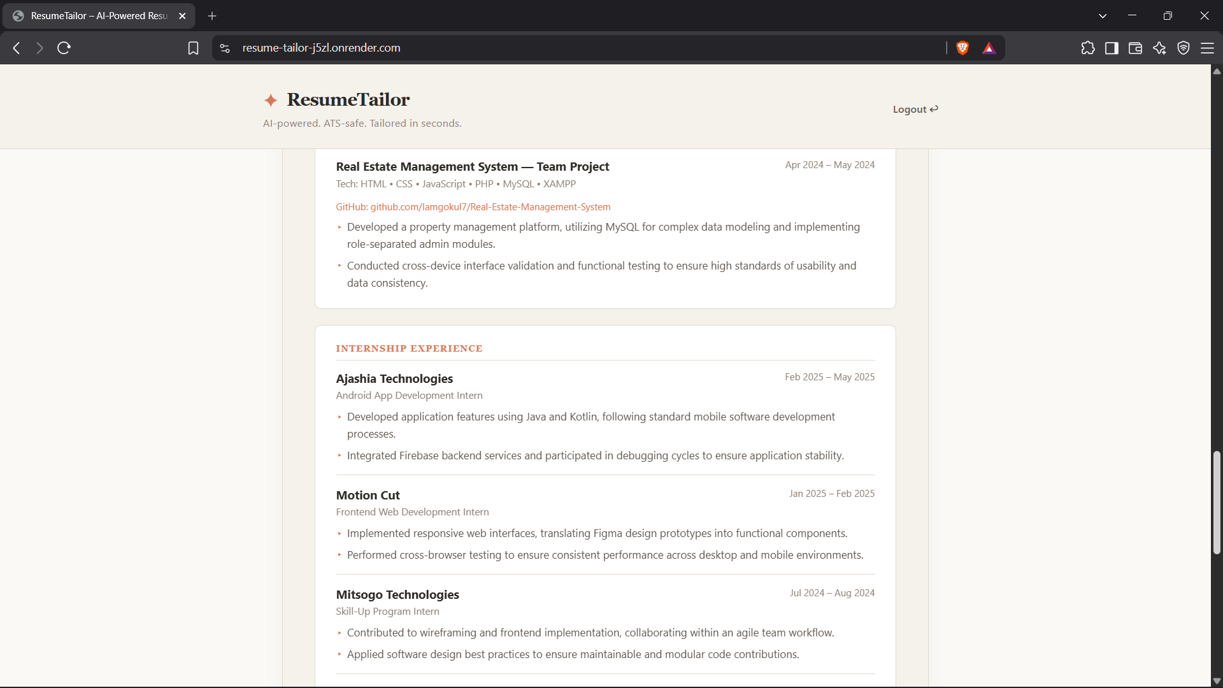The height and width of the screenshot is (688, 1223).
Task: Reload the ResumeTailor page
Action: (64, 48)
